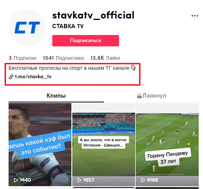Click the stavkatv_official username heading
The image size is (203, 189).
pyautogui.click(x=93, y=15)
